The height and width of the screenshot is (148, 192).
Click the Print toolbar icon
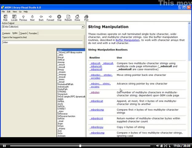click(x=86, y=18)
